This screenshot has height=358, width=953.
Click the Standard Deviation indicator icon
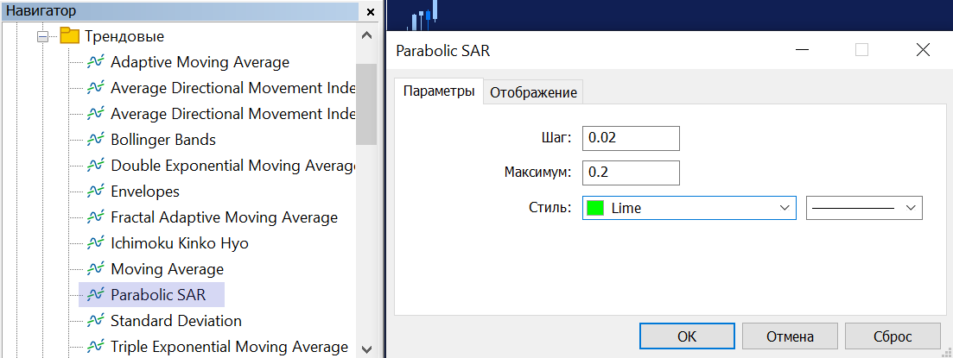click(95, 320)
